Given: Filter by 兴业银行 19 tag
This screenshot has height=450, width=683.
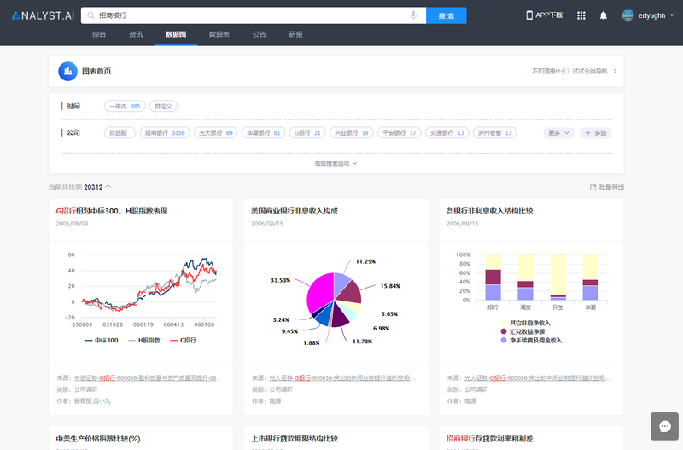Looking at the screenshot, I should pos(352,133).
